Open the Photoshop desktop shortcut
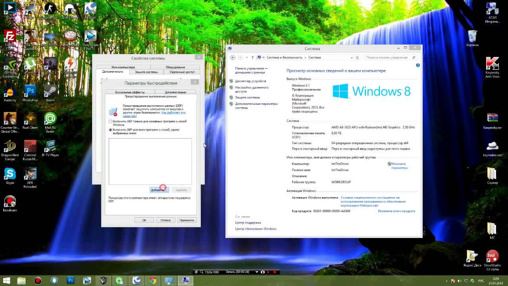 (x=30, y=93)
